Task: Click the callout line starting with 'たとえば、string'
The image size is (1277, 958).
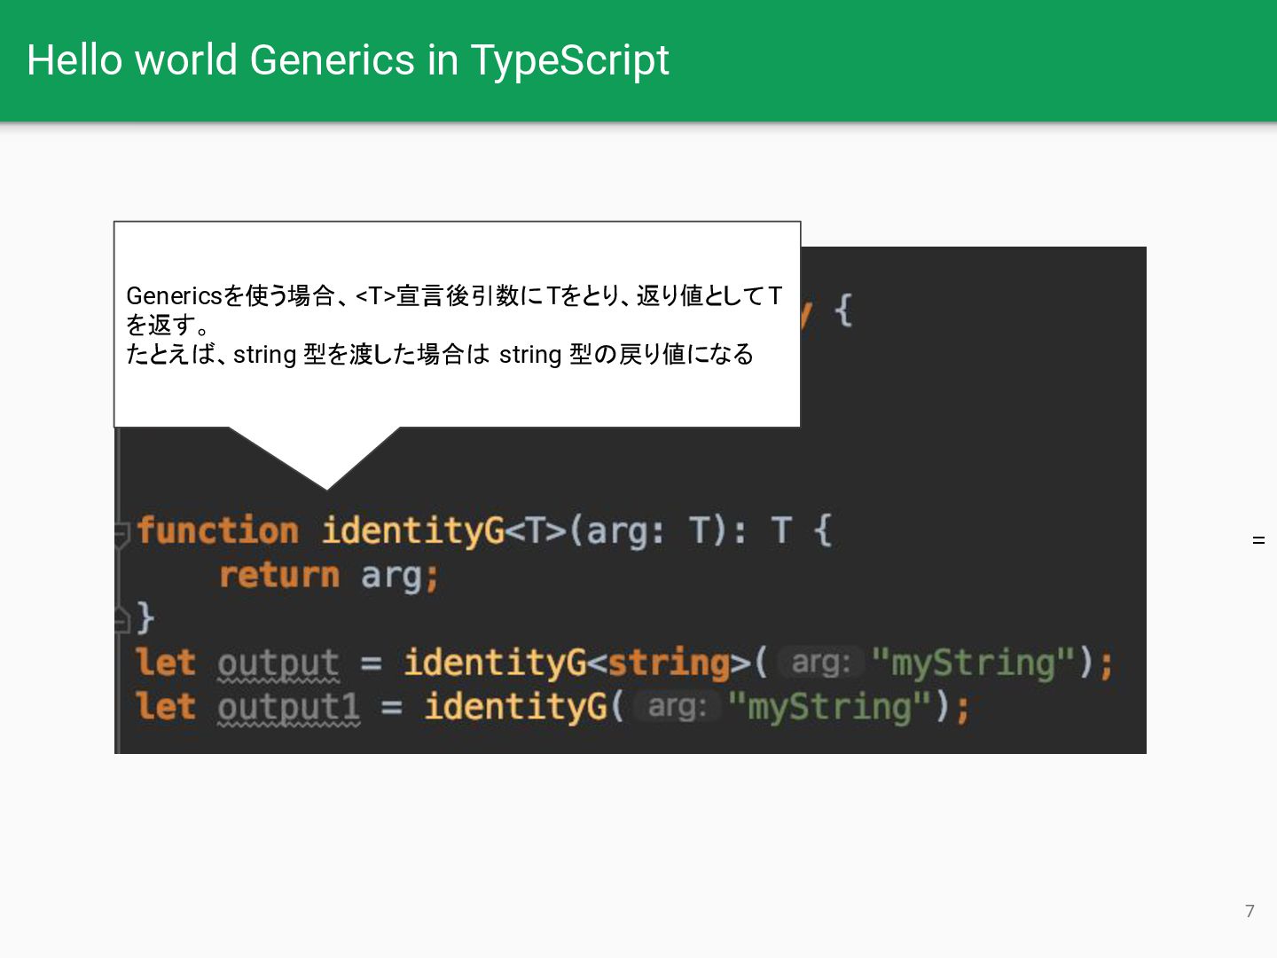Action: [440, 354]
